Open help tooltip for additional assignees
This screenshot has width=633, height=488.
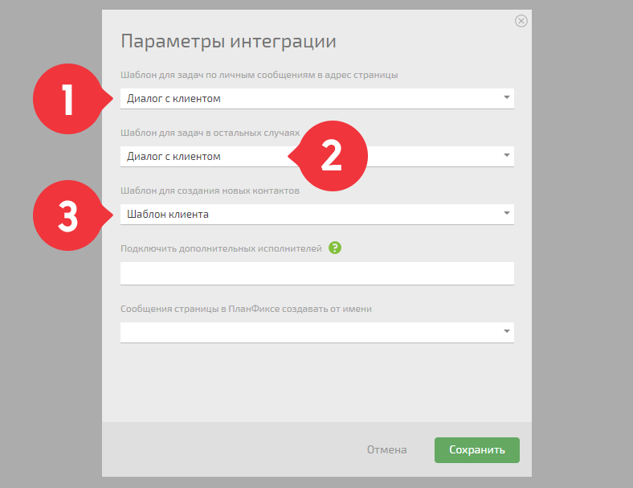click(x=335, y=248)
